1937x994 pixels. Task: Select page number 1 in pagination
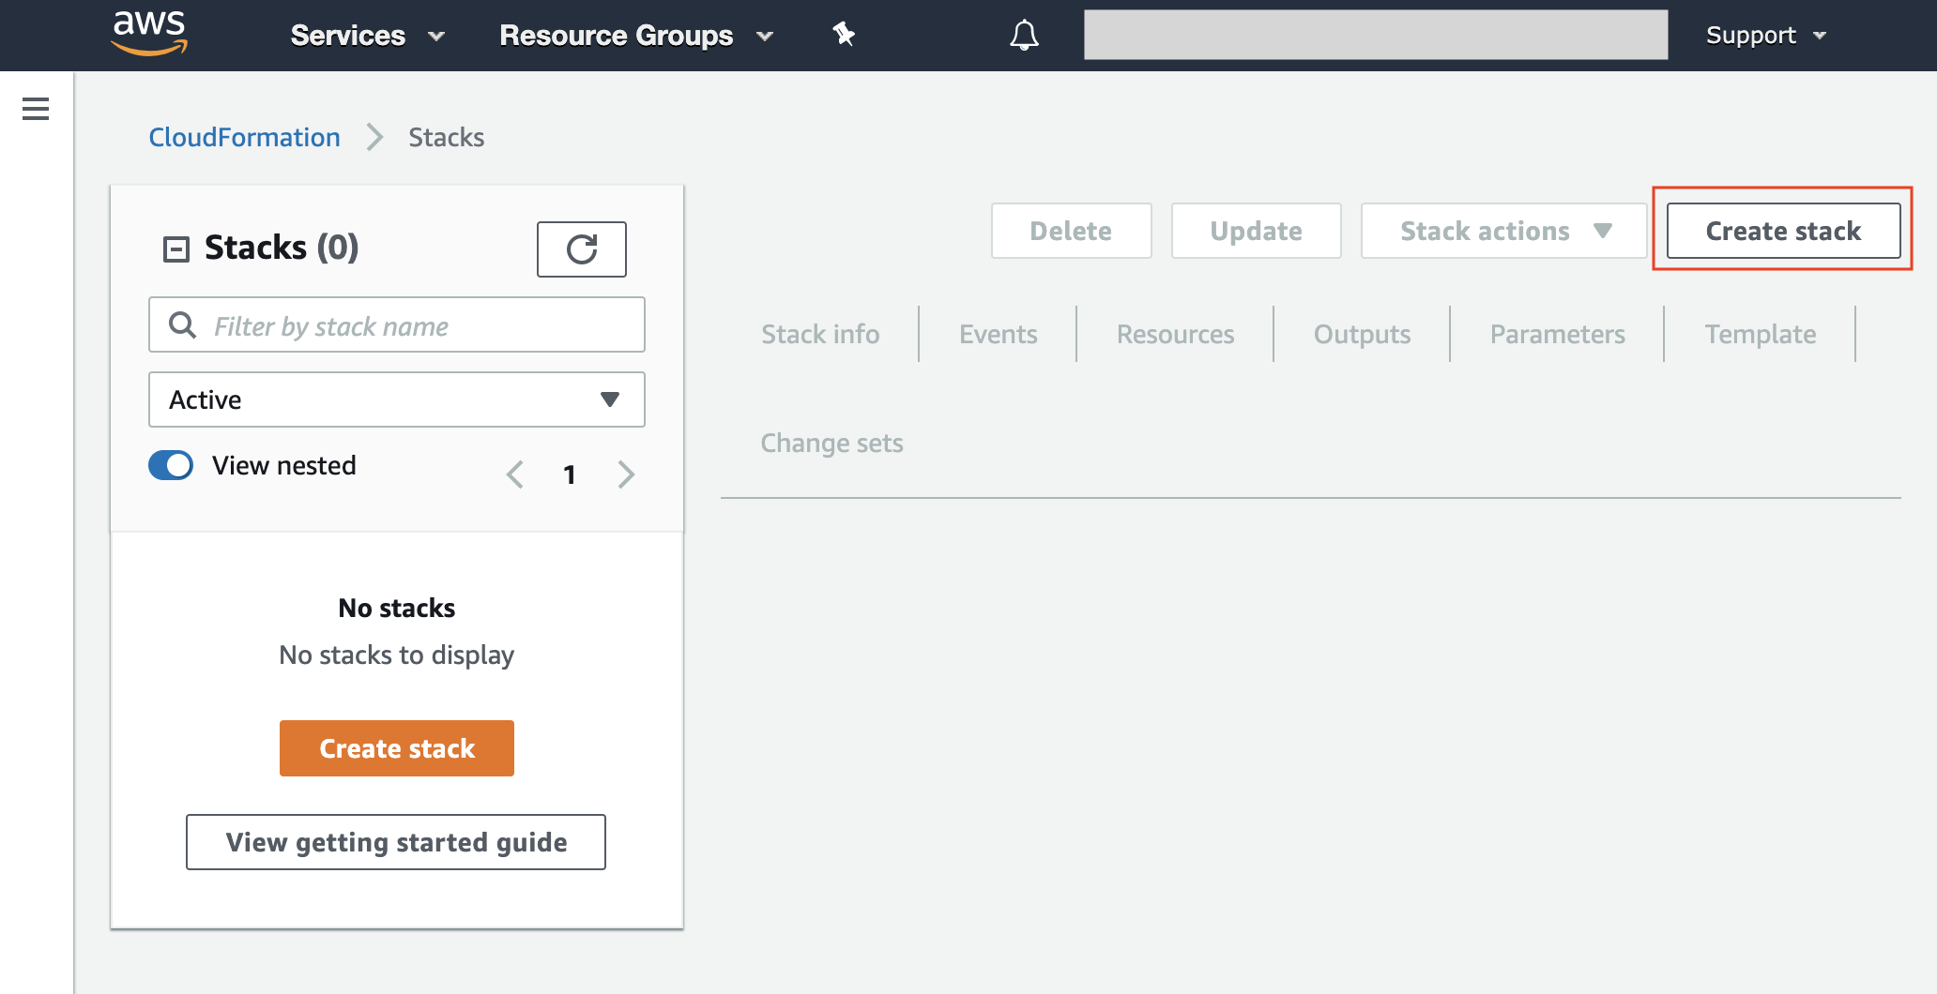tap(570, 474)
